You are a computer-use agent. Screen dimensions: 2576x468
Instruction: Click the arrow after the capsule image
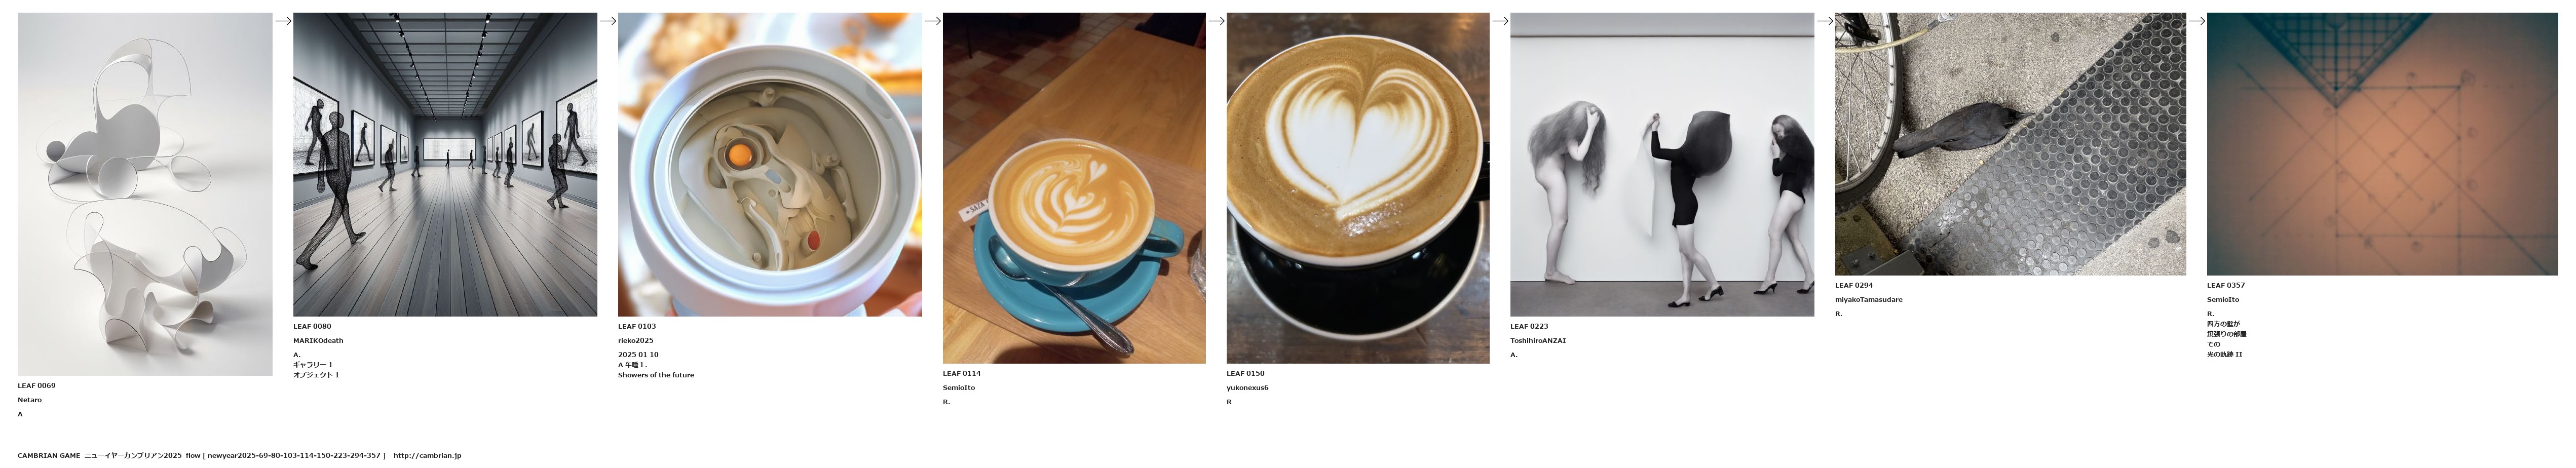point(933,21)
